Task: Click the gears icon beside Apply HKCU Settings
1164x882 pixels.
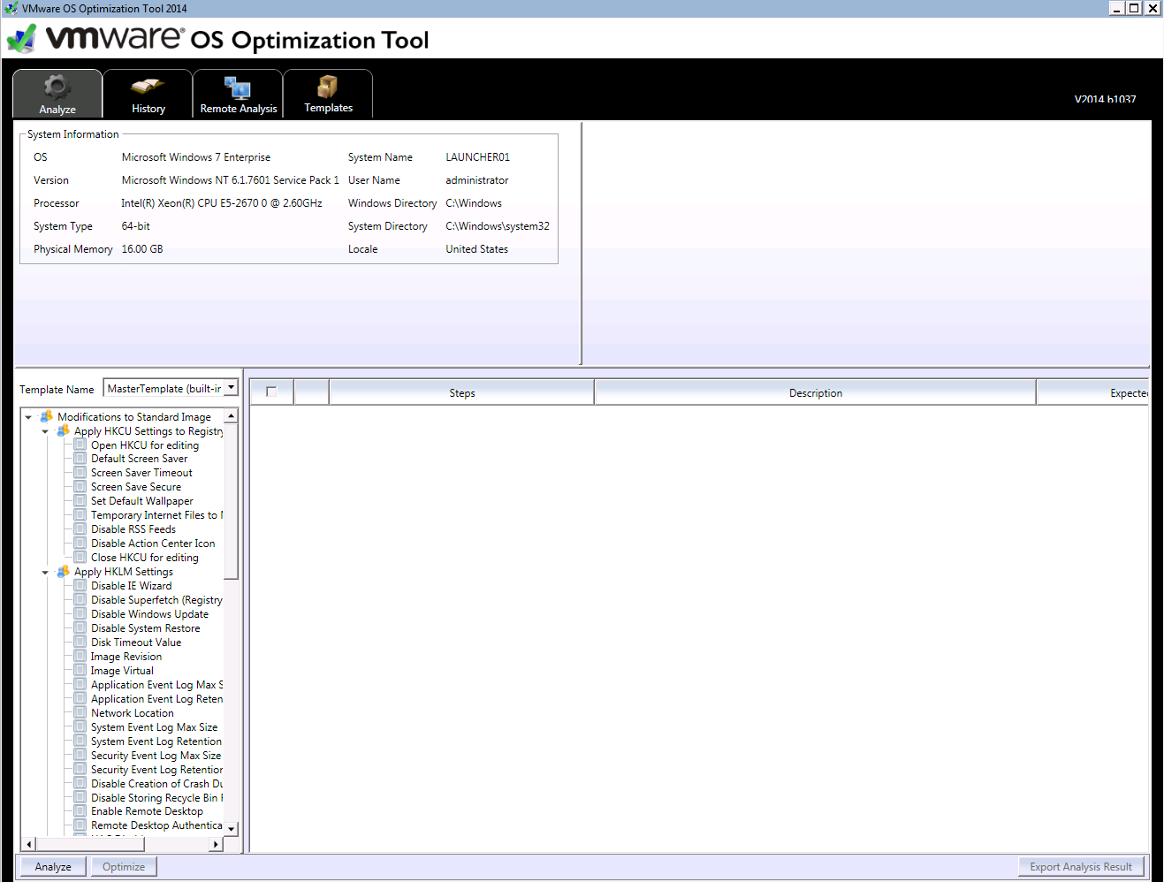Action: (64, 430)
